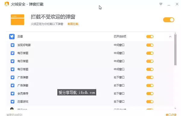The height and width of the screenshot is (116, 181).
Task: Turn off the main popup blocking switch
Action: (x=169, y=20)
